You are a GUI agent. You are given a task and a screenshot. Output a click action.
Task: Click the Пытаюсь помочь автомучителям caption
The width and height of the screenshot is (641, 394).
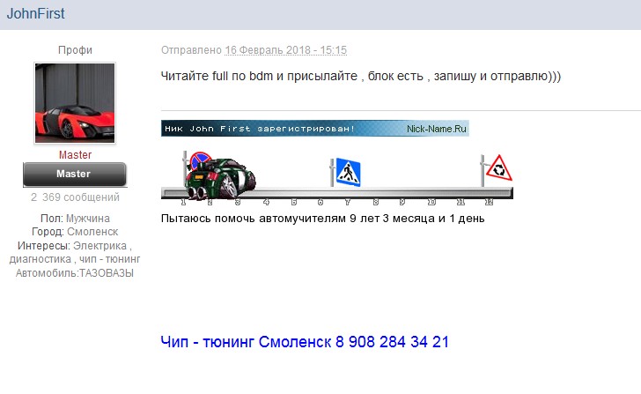click(x=322, y=219)
